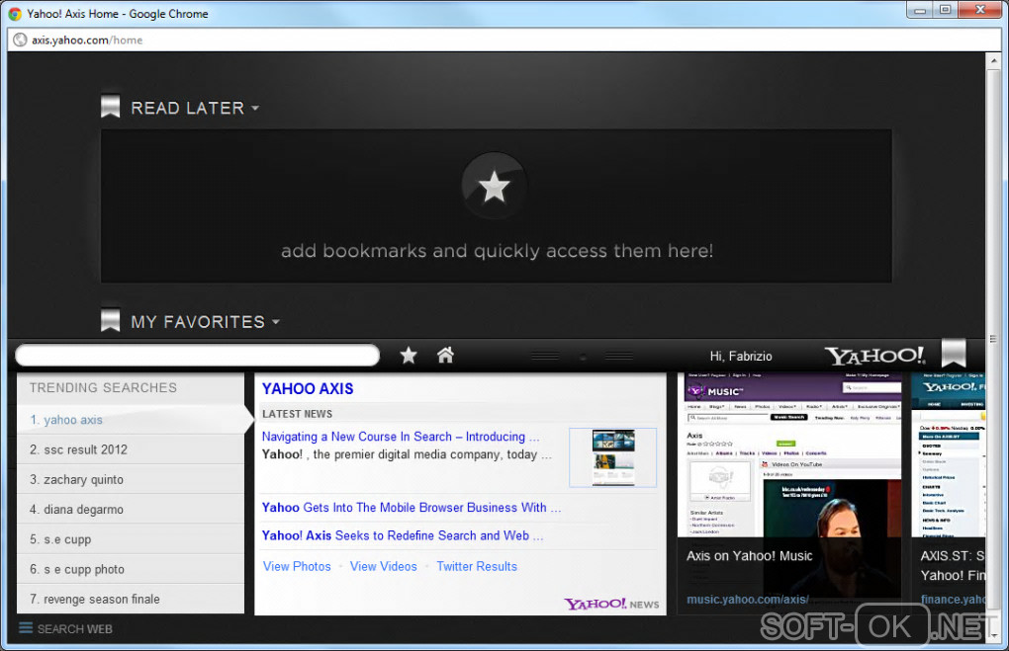Minimize the Chrome window
The image size is (1009, 651).
click(x=920, y=10)
